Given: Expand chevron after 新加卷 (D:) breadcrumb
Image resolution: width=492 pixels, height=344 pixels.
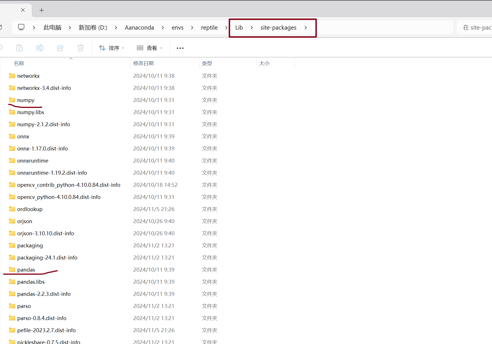Looking at the screenshot, I should point(116,28).
